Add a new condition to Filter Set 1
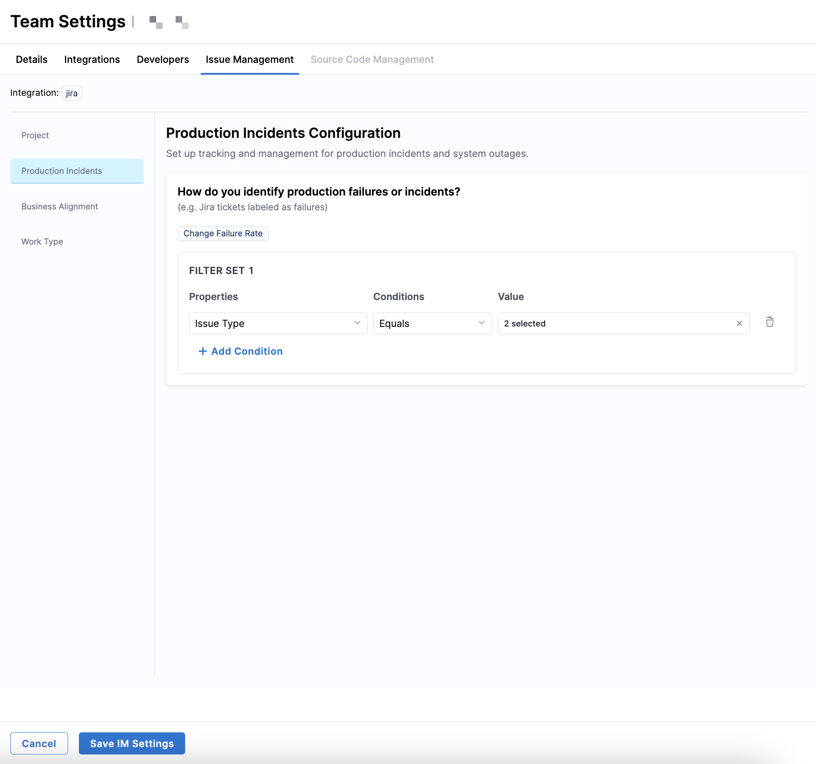 point(241,351)
